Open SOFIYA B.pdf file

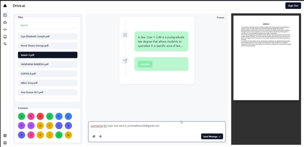click(48, 74)
